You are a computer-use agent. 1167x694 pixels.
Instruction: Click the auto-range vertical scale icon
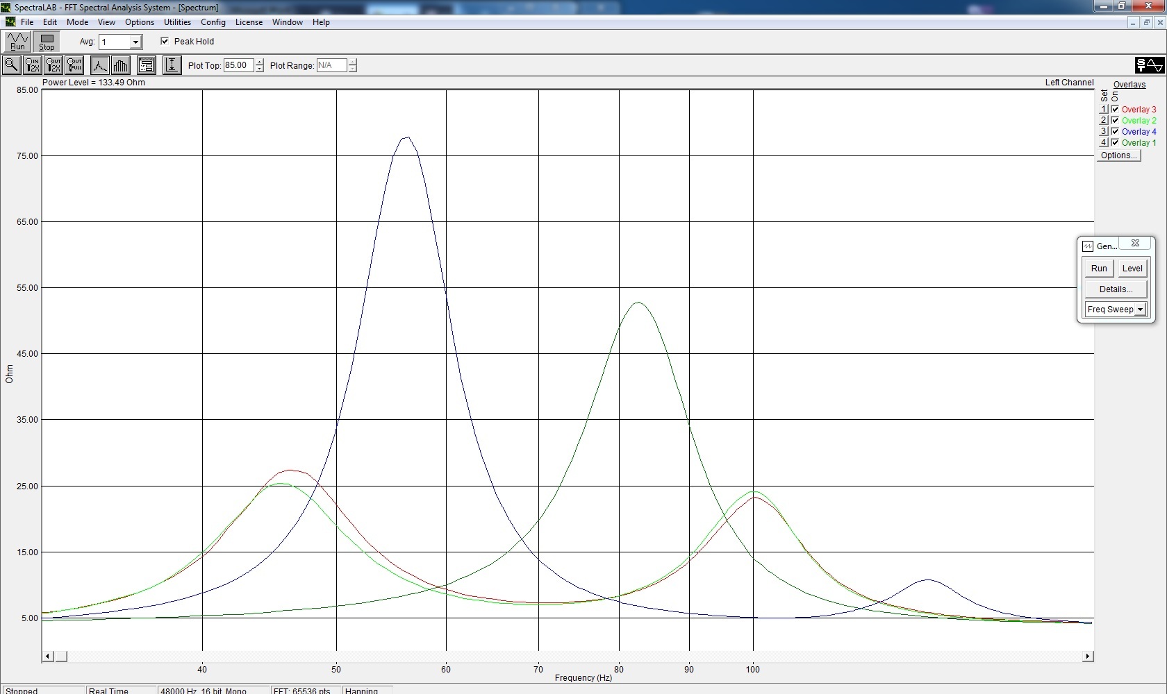172,65
